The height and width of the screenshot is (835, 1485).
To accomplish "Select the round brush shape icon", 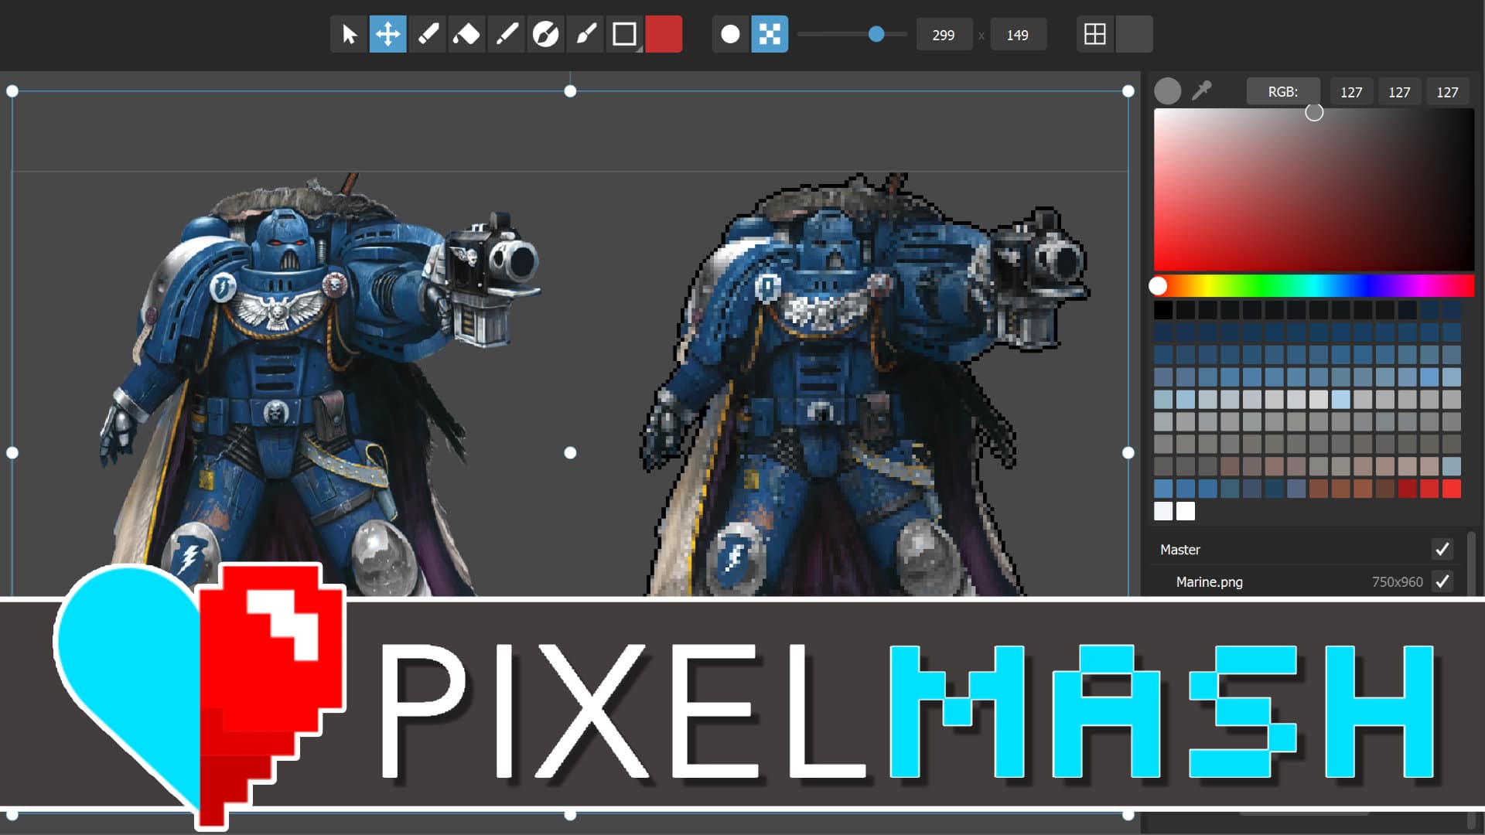I will point(729,34).
